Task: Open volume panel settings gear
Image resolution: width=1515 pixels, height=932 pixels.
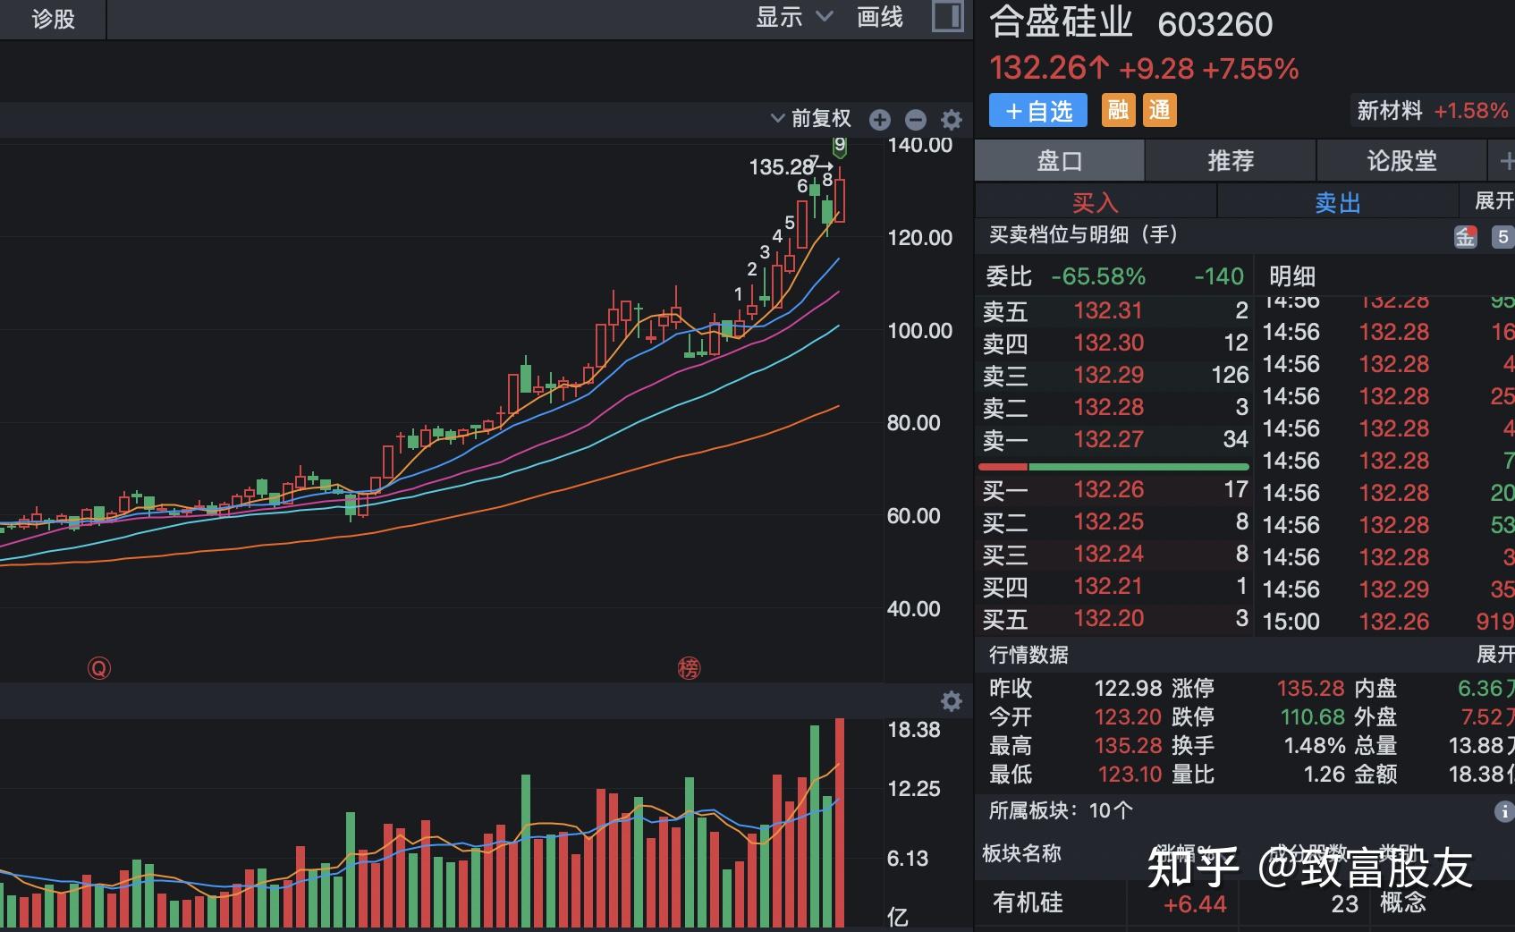Action: click(x=952, y=701)
